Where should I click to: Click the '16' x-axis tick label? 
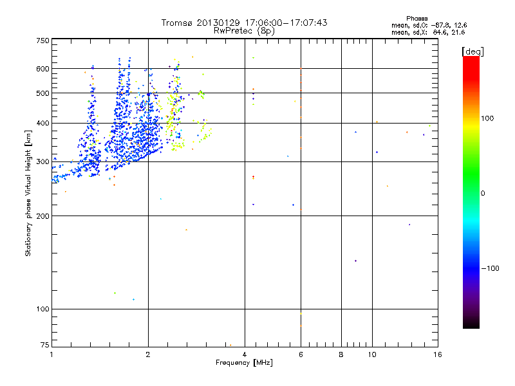pyautogui.click(x=438, y=354)
